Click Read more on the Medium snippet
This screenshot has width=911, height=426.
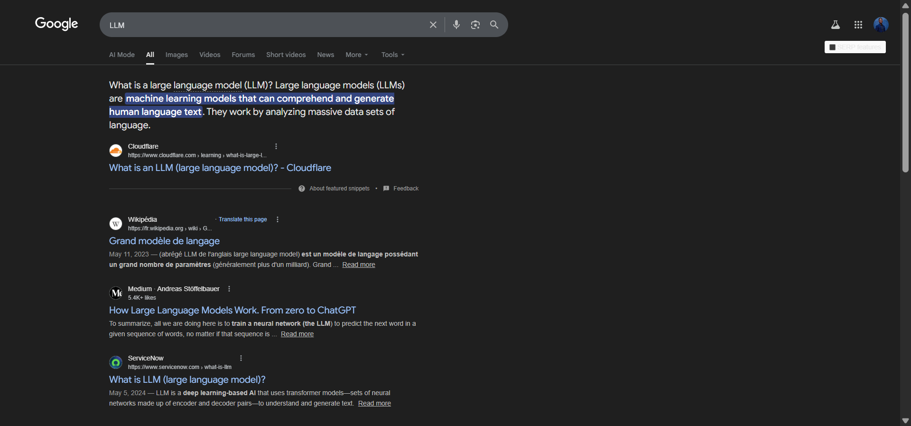click(297, 334)
